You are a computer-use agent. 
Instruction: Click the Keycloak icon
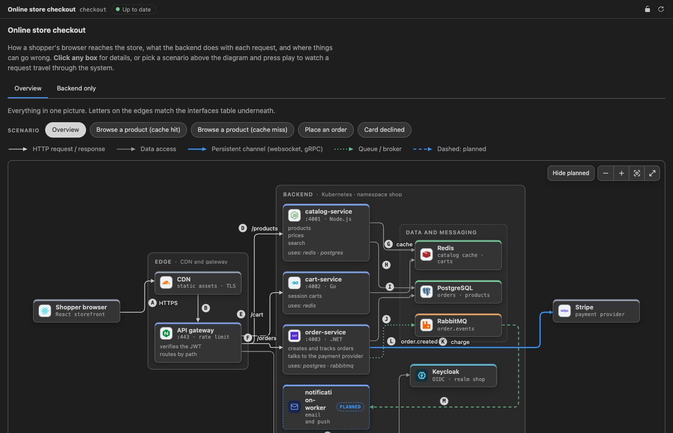coord(422,375)
